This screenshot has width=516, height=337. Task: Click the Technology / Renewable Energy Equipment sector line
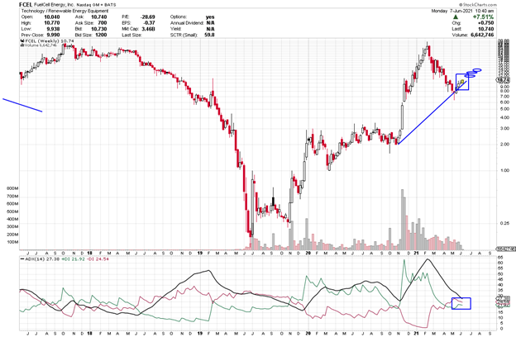pyautogui.click(x=64, y=11)
